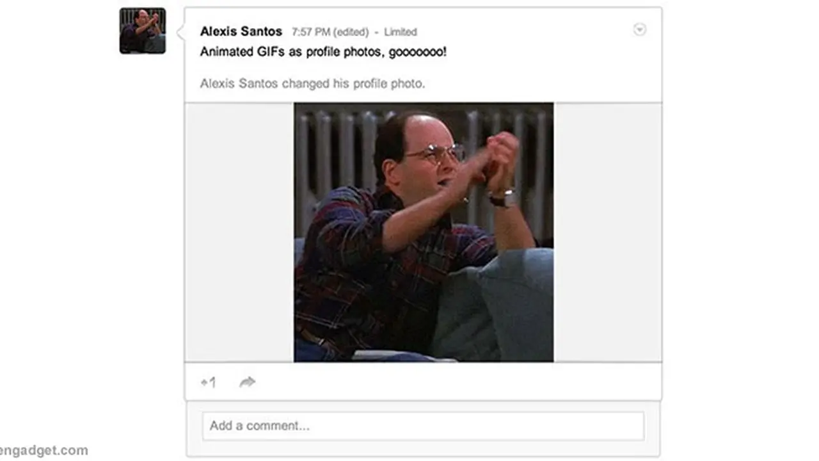
Task: Click the man's glasses in the GIF
Action: (434, 154)
